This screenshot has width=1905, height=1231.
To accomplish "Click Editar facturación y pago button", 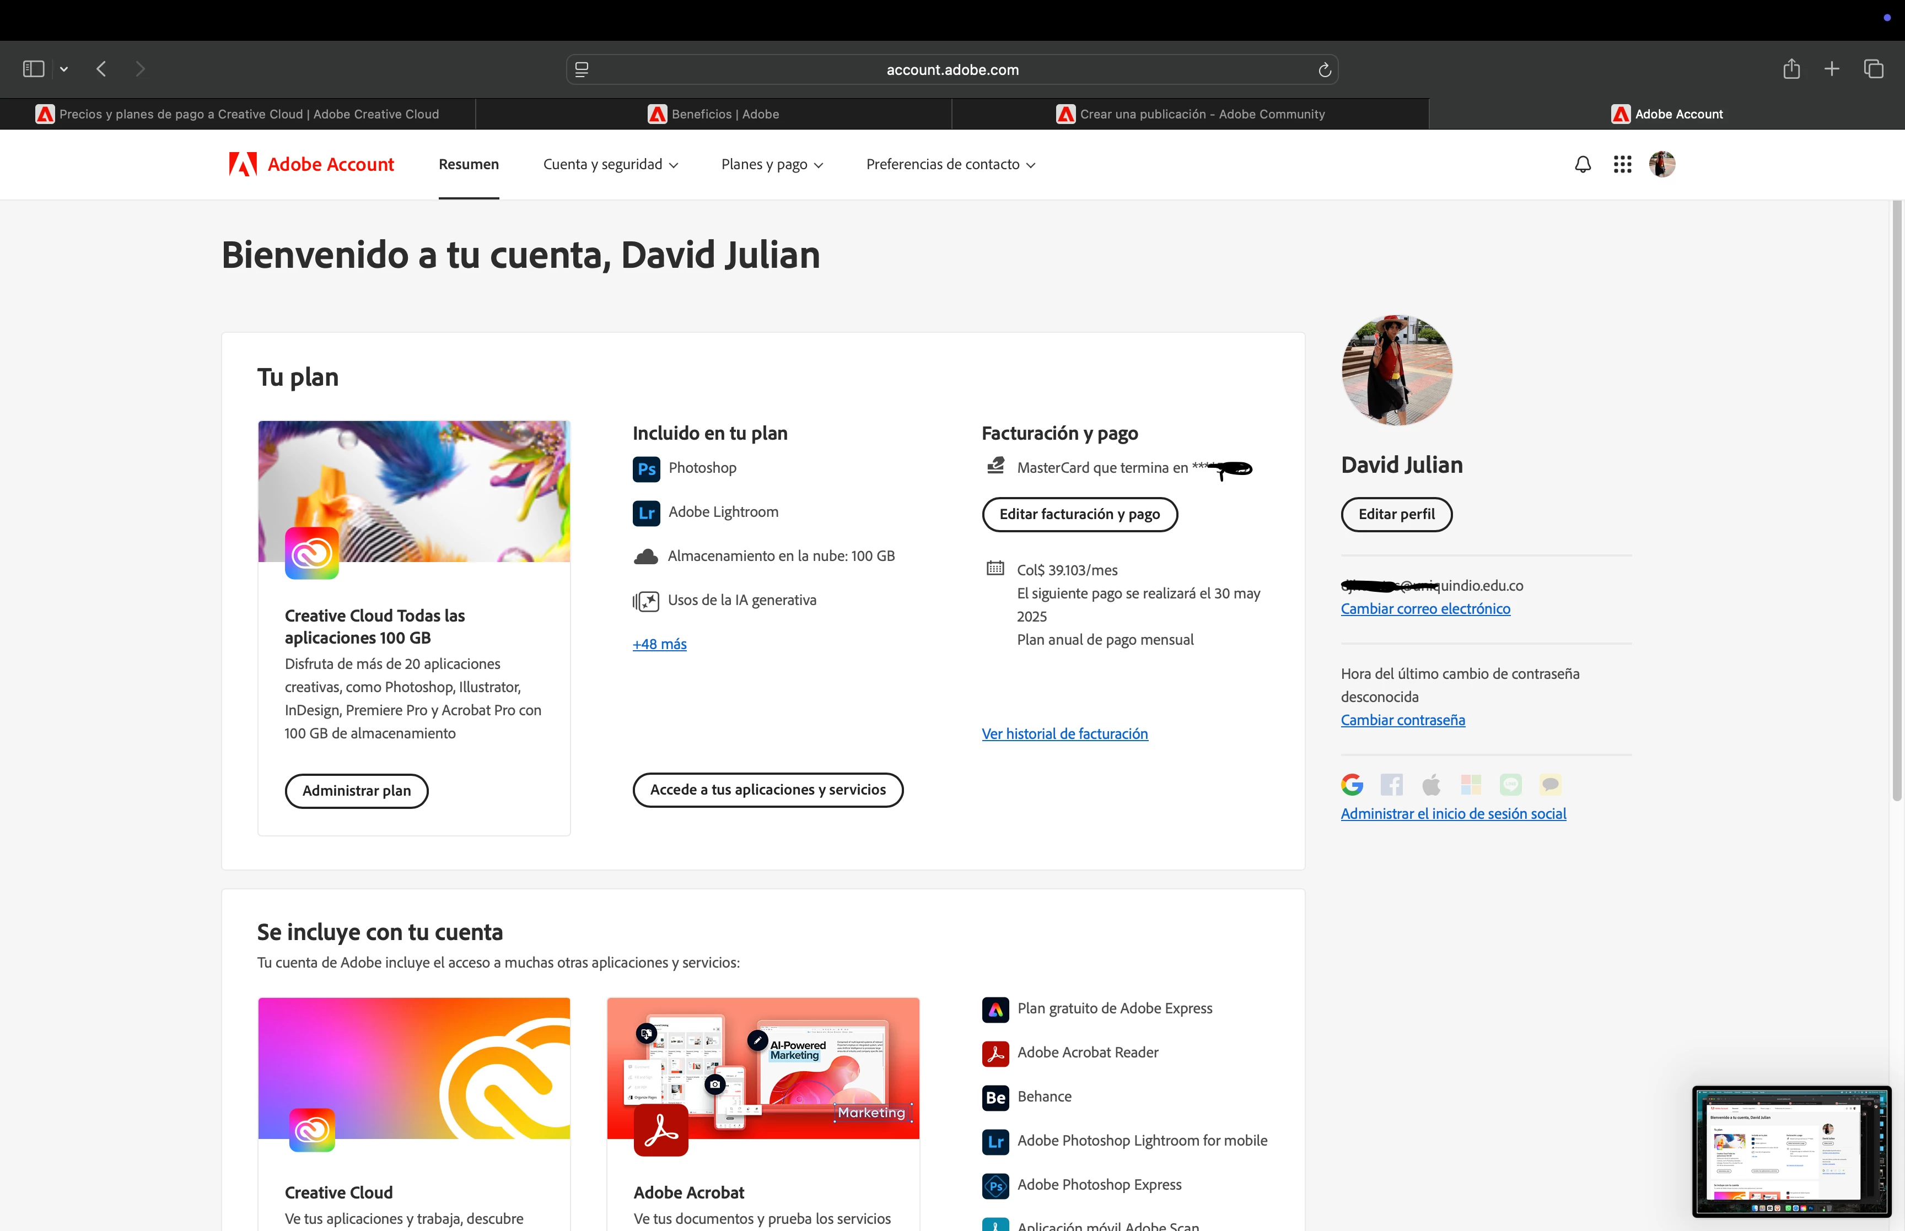I will pos(1079,514).
